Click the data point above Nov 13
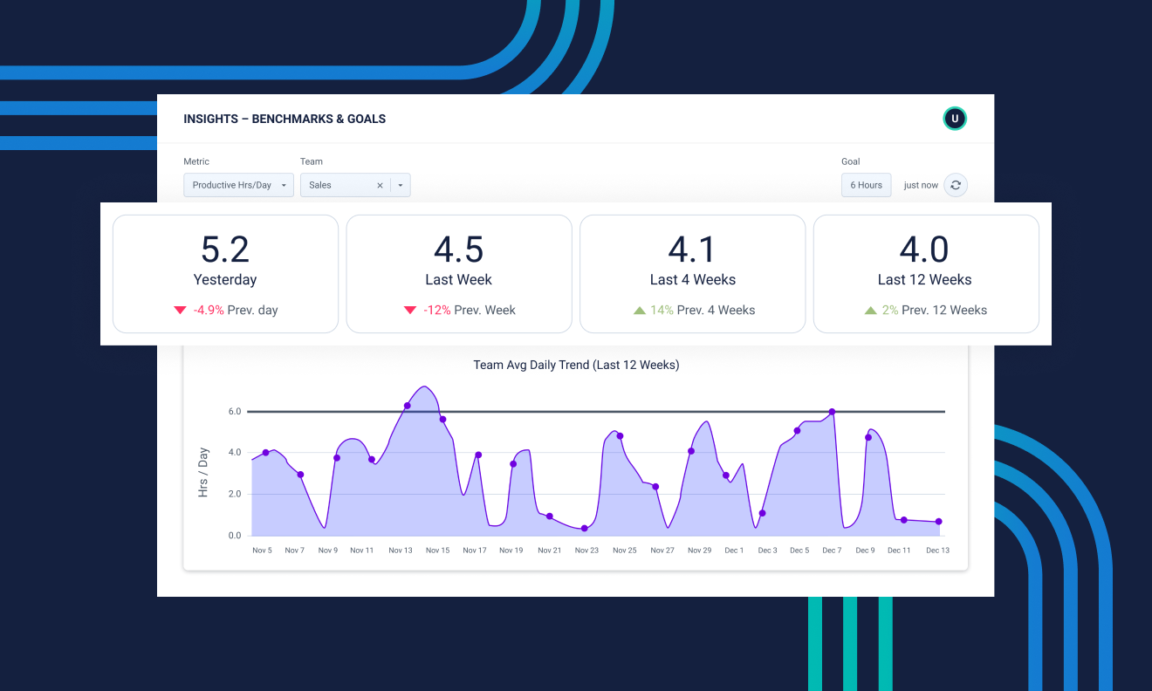This screenshot has height=691, width=1152. 407,405
